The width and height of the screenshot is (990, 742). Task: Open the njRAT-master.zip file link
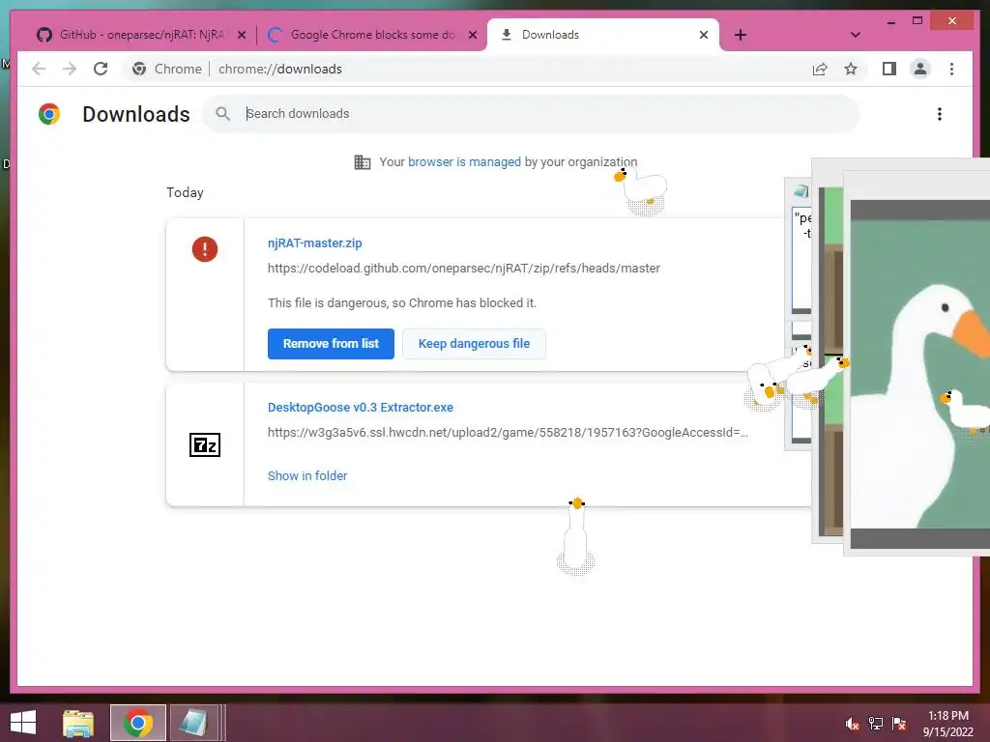tap(314, 243)
